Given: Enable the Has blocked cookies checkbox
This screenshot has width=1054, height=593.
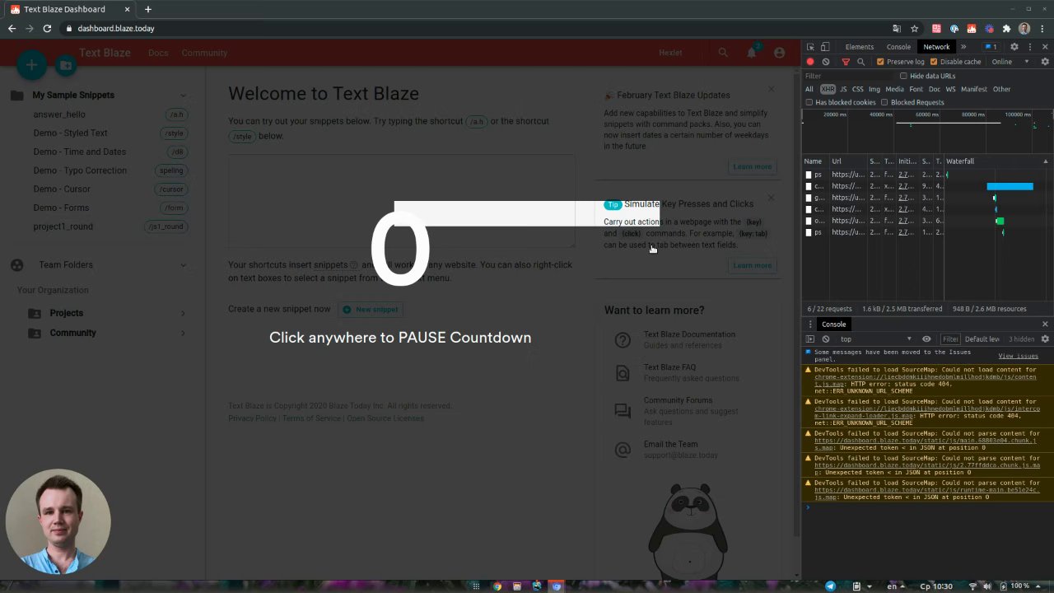Looking at the screenshot, I should coord(809,102).
